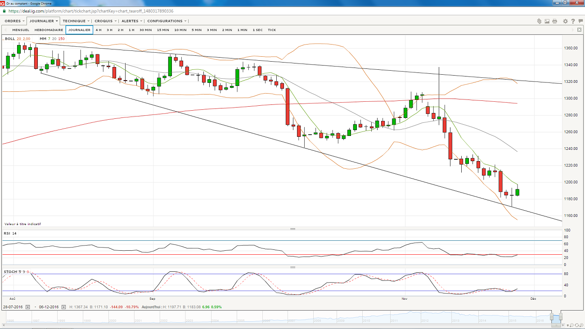Select the 4 H timeframe
Viewport: 585px width, 329px height.
pos(99,30)
